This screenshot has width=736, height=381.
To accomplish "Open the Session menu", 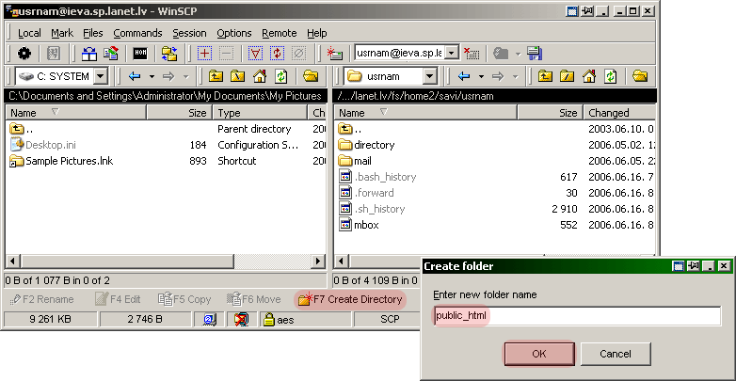I will point(189,33).
